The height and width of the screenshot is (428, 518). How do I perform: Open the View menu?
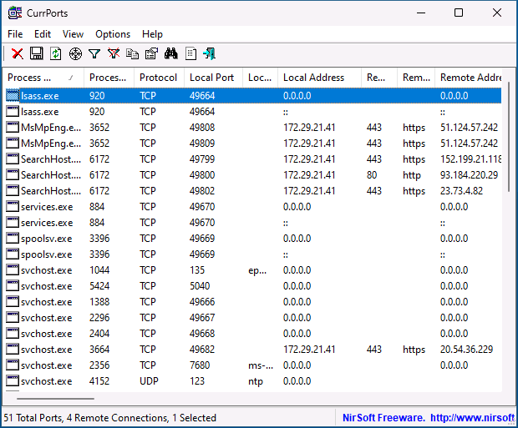pos(73,34)
